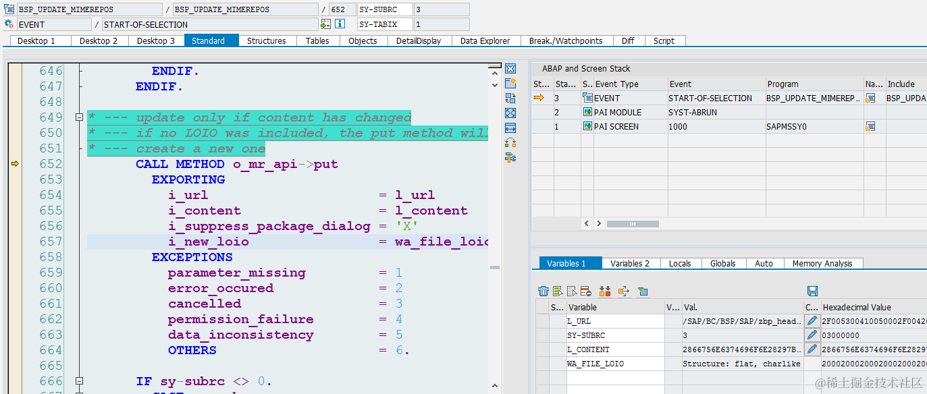Switch to the Desktop 3 tab

[x=156, y=40]
